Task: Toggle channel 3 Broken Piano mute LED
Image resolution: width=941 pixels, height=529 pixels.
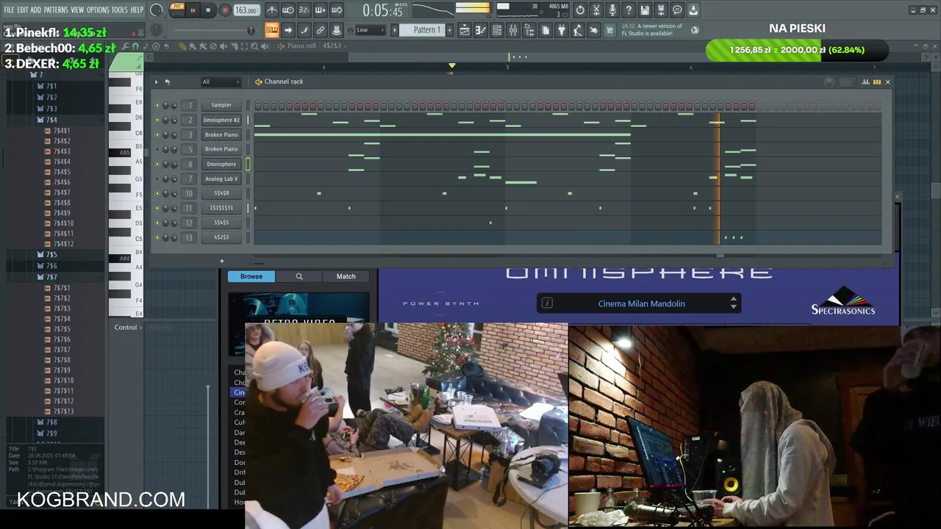Action: 157,134
